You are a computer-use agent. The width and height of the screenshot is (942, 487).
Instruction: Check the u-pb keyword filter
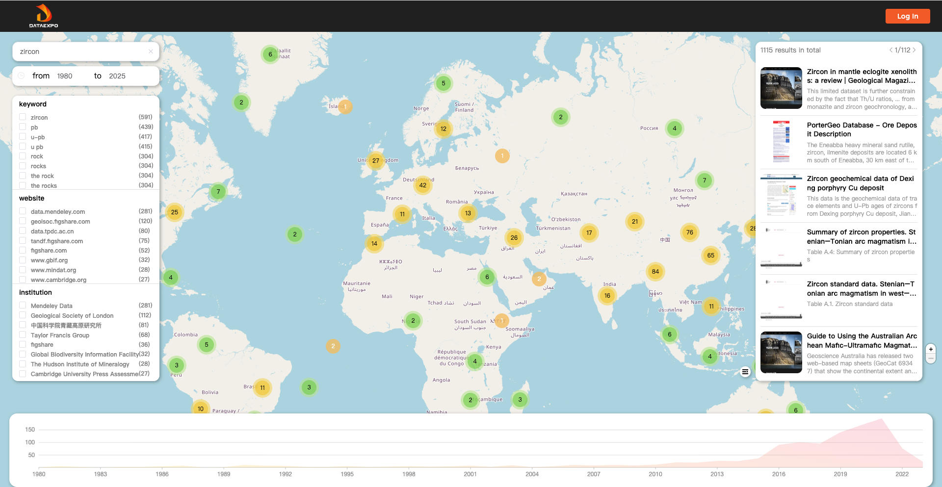click(23, 137)
